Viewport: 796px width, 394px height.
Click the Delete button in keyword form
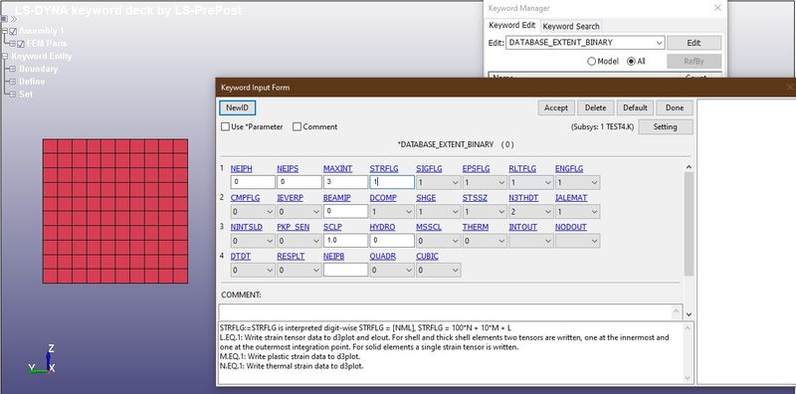pyautogui.click(x=595, y=107)
